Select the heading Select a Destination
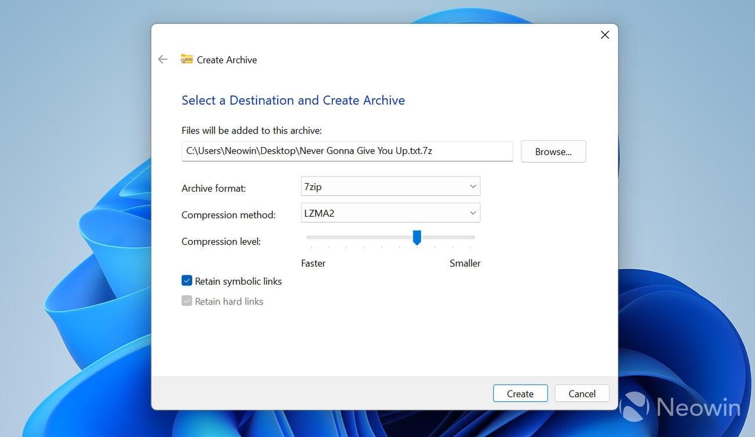 (x=293, y=100)
